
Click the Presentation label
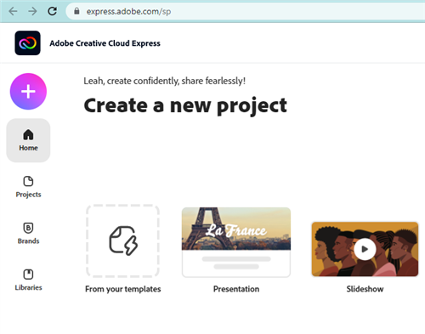[x=236, y=289]
